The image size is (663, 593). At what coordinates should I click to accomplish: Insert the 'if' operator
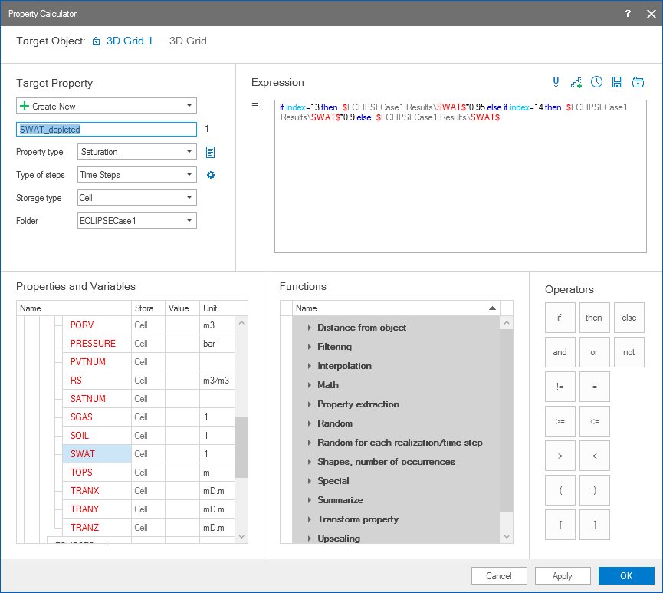(560, 318)
